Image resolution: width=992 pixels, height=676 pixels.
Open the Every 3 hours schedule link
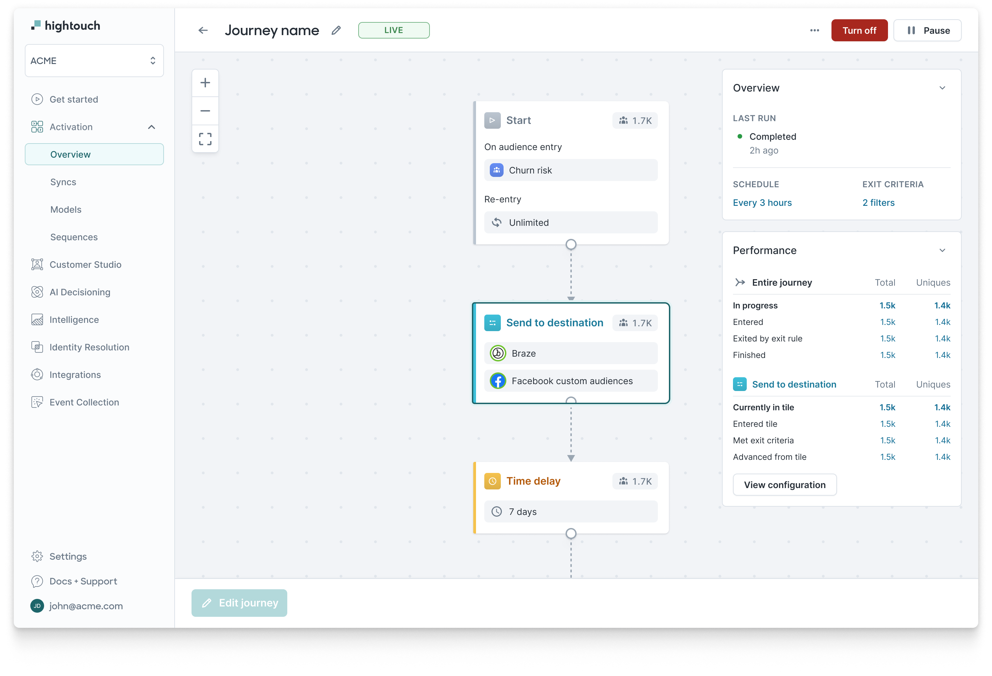[x=762, y=203]
